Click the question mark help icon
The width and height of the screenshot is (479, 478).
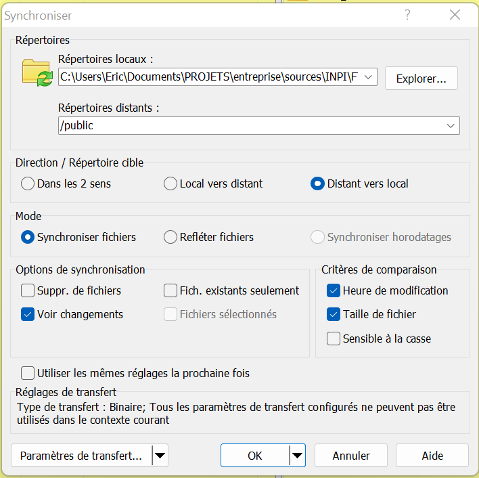pyautogui.click(x=407, y=15)
